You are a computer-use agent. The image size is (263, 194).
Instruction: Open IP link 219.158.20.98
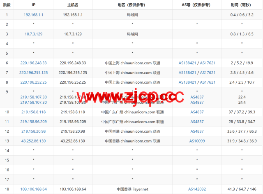click(34, 131)
